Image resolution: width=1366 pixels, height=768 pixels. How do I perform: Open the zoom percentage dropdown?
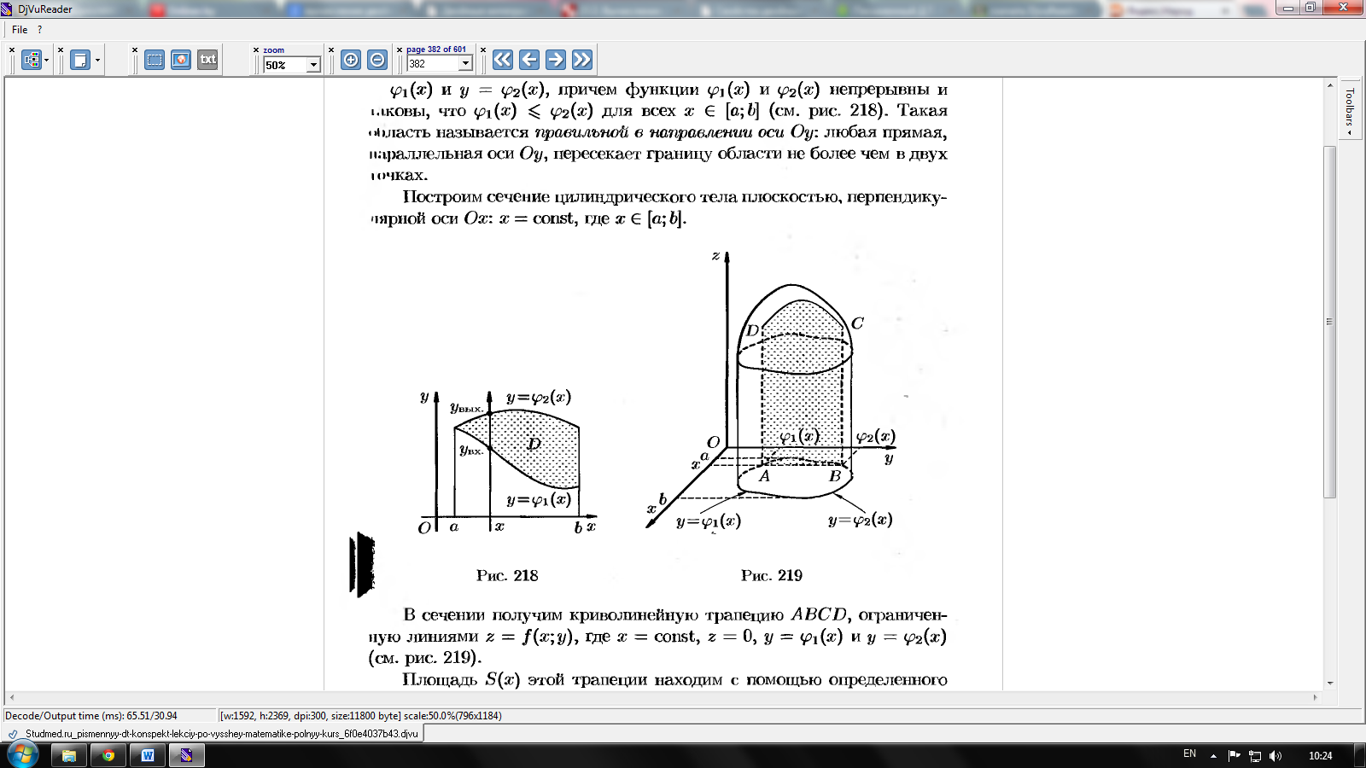313,65
